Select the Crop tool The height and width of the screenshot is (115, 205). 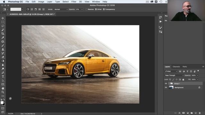coord(3,34)
